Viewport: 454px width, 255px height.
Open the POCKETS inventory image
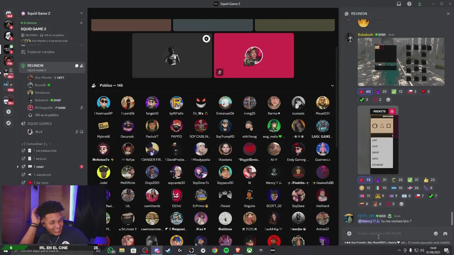(x=378, y=140)
